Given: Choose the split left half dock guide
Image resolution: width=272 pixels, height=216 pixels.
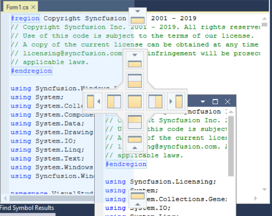Looking at the screenshot, I should 114,101.
